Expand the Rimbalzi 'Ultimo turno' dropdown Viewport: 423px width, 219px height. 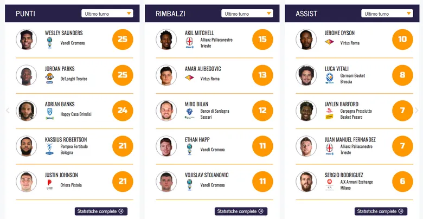click(x=248, y=14)
